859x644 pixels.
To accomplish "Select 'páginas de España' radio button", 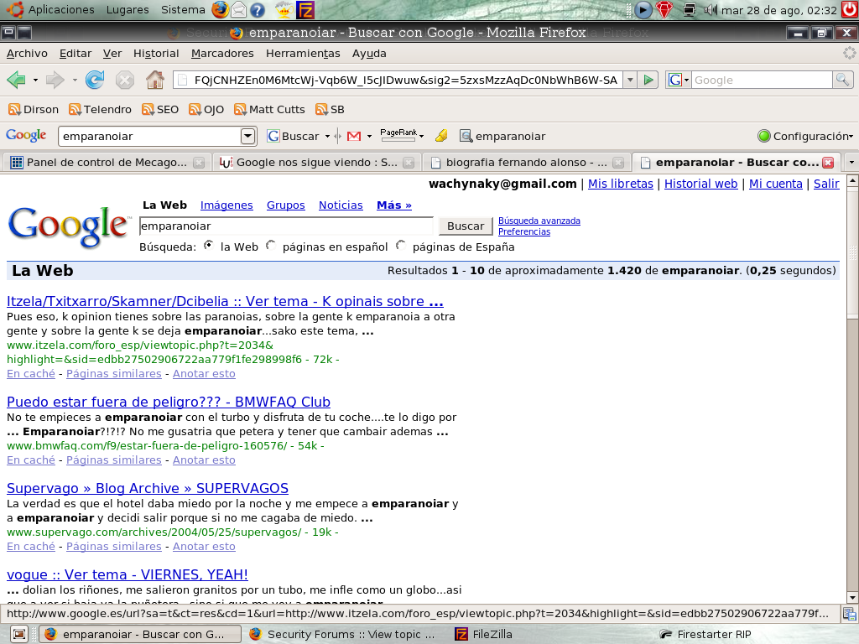I will [x=401, y=246].
